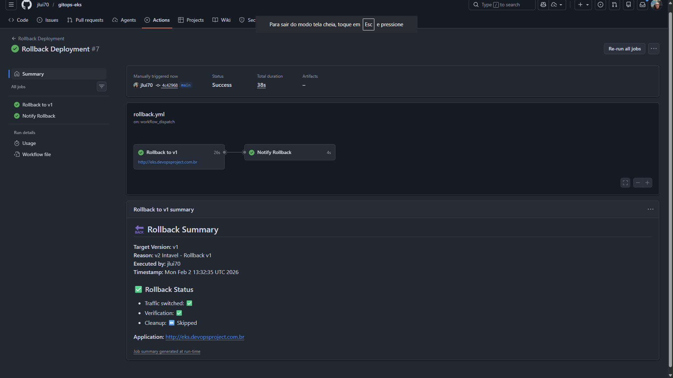Expand the create new plus dropdown
Viewport: 673px width, 378px height.
(x=583, y=5)
